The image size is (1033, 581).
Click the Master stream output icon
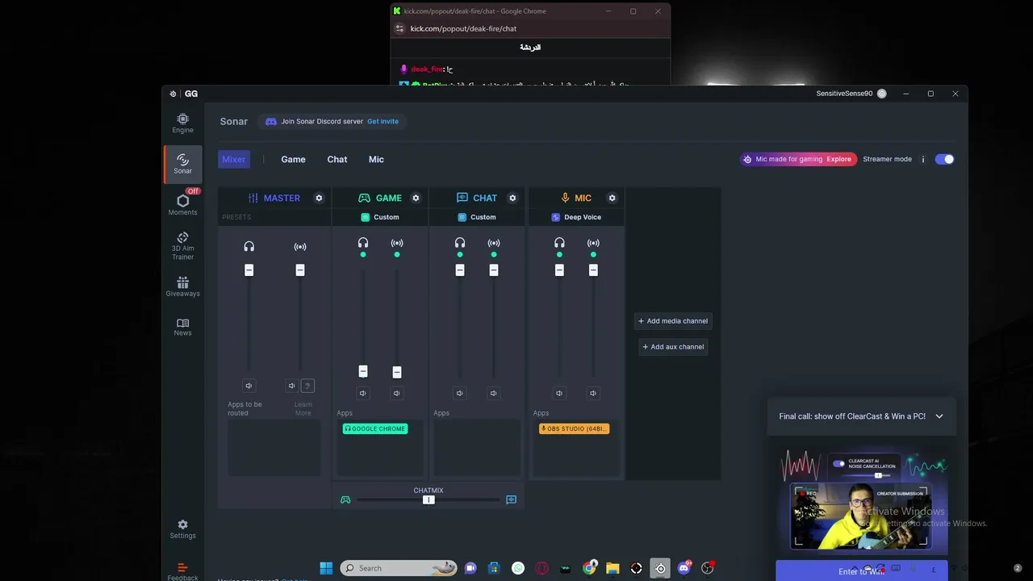tap(300, 246)
